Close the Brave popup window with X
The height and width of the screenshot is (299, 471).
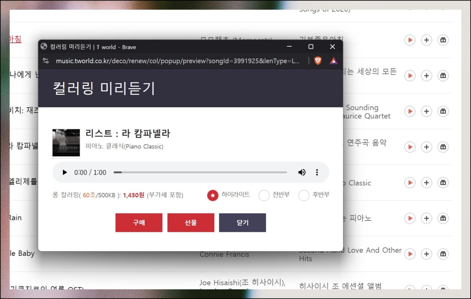[x=332, y=47]
